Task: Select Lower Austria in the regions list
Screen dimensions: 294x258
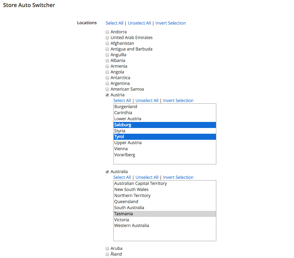Action: pos(165,119)
